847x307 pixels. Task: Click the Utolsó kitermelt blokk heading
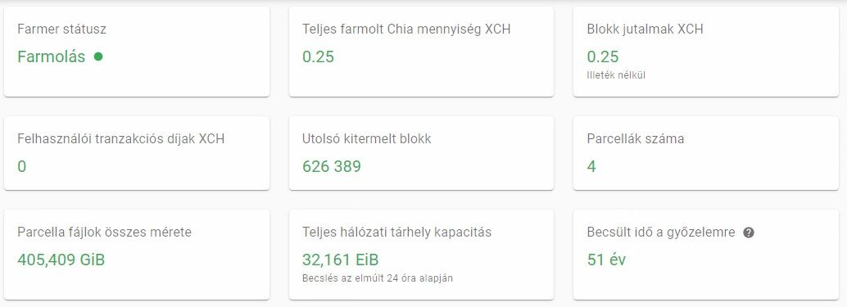(367, 138)
